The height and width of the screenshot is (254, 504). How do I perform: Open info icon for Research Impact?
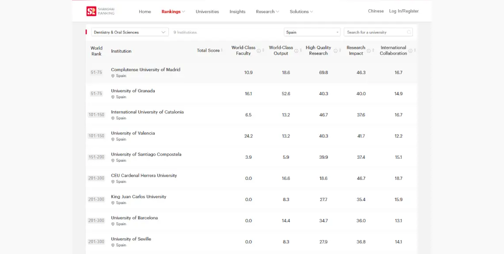tap(369, 51)
